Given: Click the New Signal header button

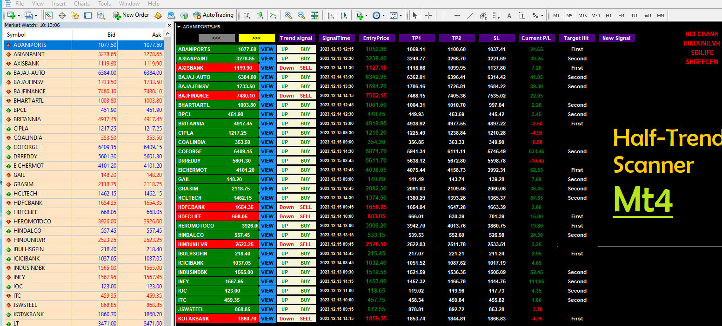Looking at the screenshot, I should pyautogui.click(x=616, y=38).
